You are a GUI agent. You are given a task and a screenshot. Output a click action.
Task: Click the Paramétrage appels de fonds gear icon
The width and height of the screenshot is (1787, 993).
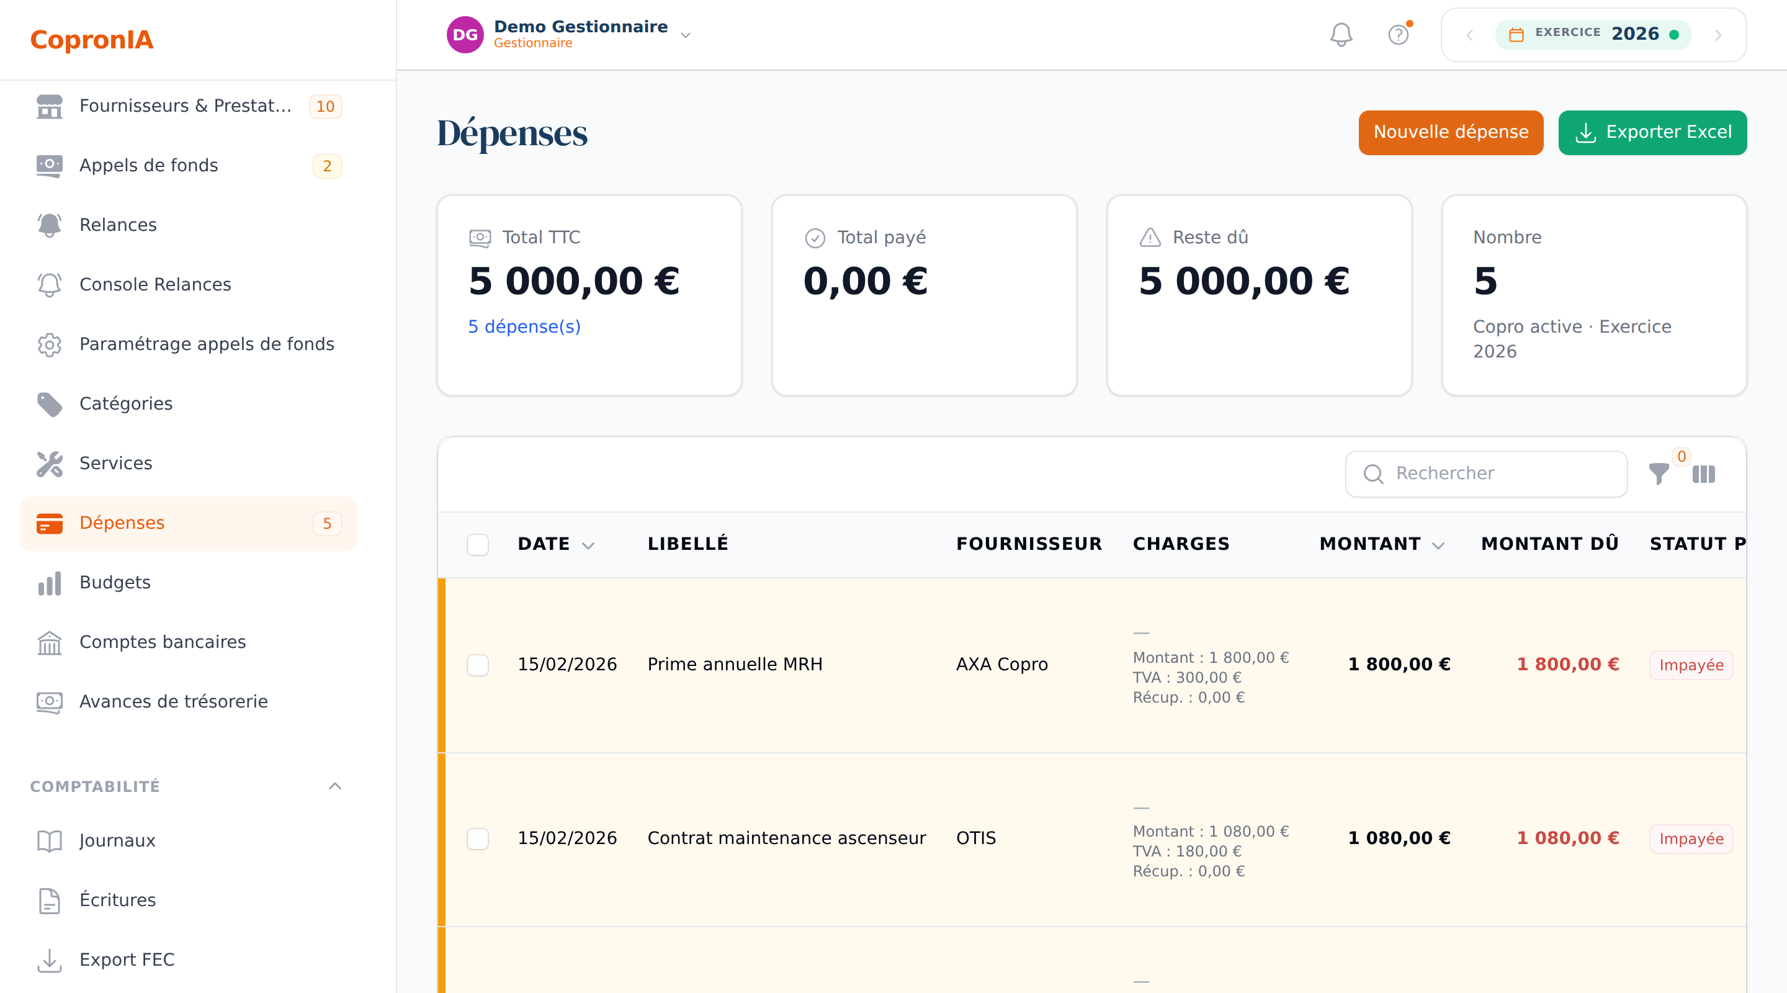(x=49, y=344)
